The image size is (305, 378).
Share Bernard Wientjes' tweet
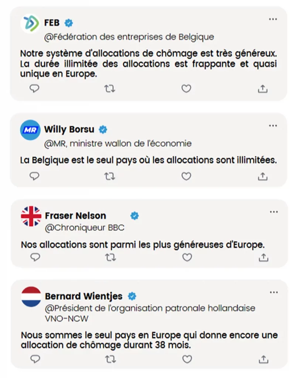(x=263, y=358)
